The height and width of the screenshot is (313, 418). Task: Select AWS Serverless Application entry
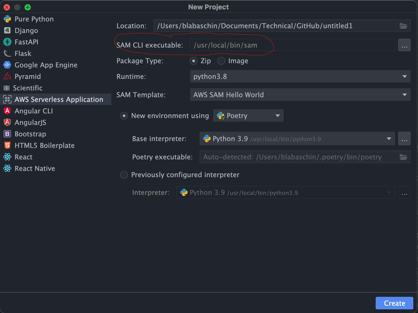pos(56,99)
